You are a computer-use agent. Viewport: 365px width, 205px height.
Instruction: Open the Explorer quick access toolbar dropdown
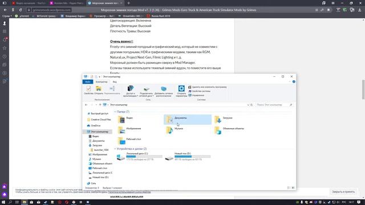point(99,77)
